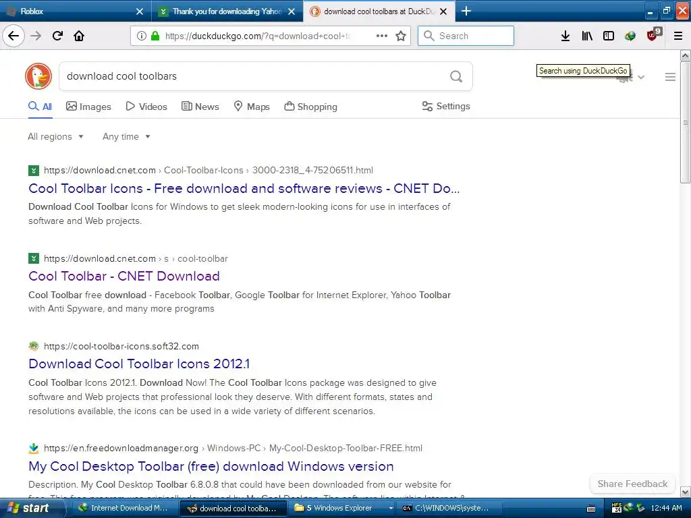The height and width of the screenshot is (518, 691).
Task: Open page actions three-dot menu in address bar
Action: pyautogui.click(x=382, y=36)
